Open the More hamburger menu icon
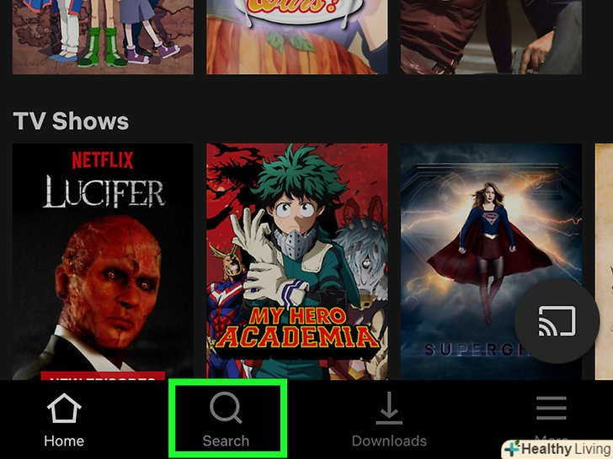 pyautogui.click(x=552, y=408)
